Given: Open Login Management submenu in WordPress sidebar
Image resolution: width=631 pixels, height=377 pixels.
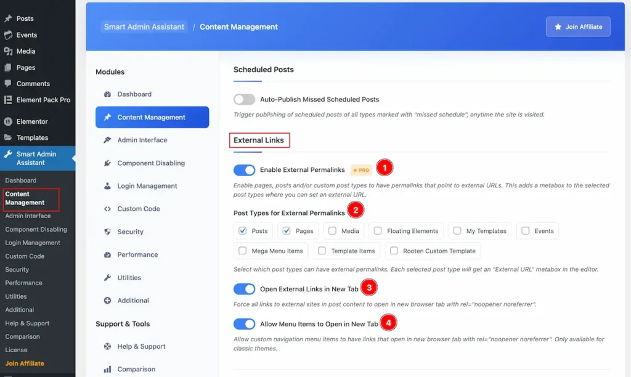Looking at the screenshot, I should click(x=33, y=243).
